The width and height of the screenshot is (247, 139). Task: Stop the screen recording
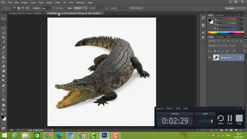point(239,120)
